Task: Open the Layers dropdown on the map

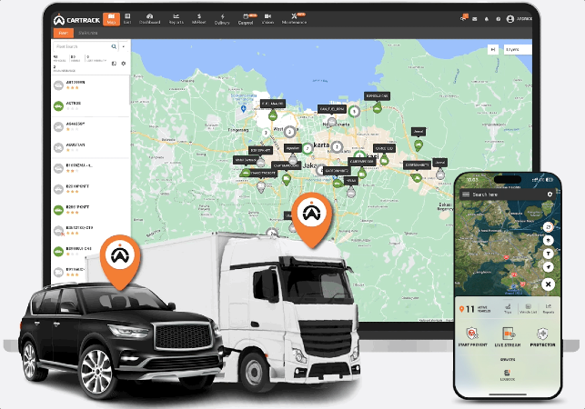Action: point(518,49)
